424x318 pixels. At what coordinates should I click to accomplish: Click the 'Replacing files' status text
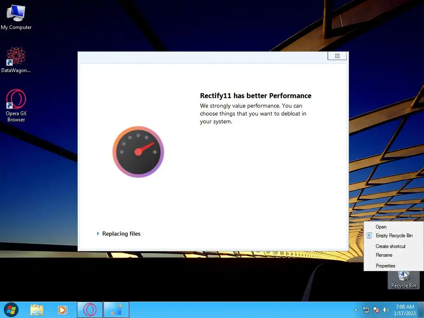click(x=121, y=234)
